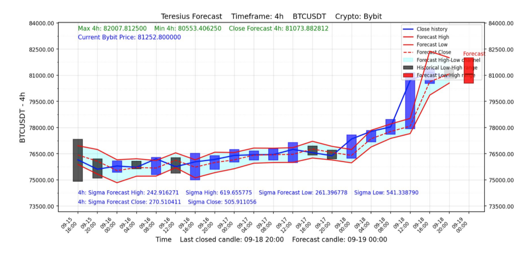Click the "09-18 12:00" time axis tick label
This screenshot has width=532, height=254.
(x=401, y=225)
